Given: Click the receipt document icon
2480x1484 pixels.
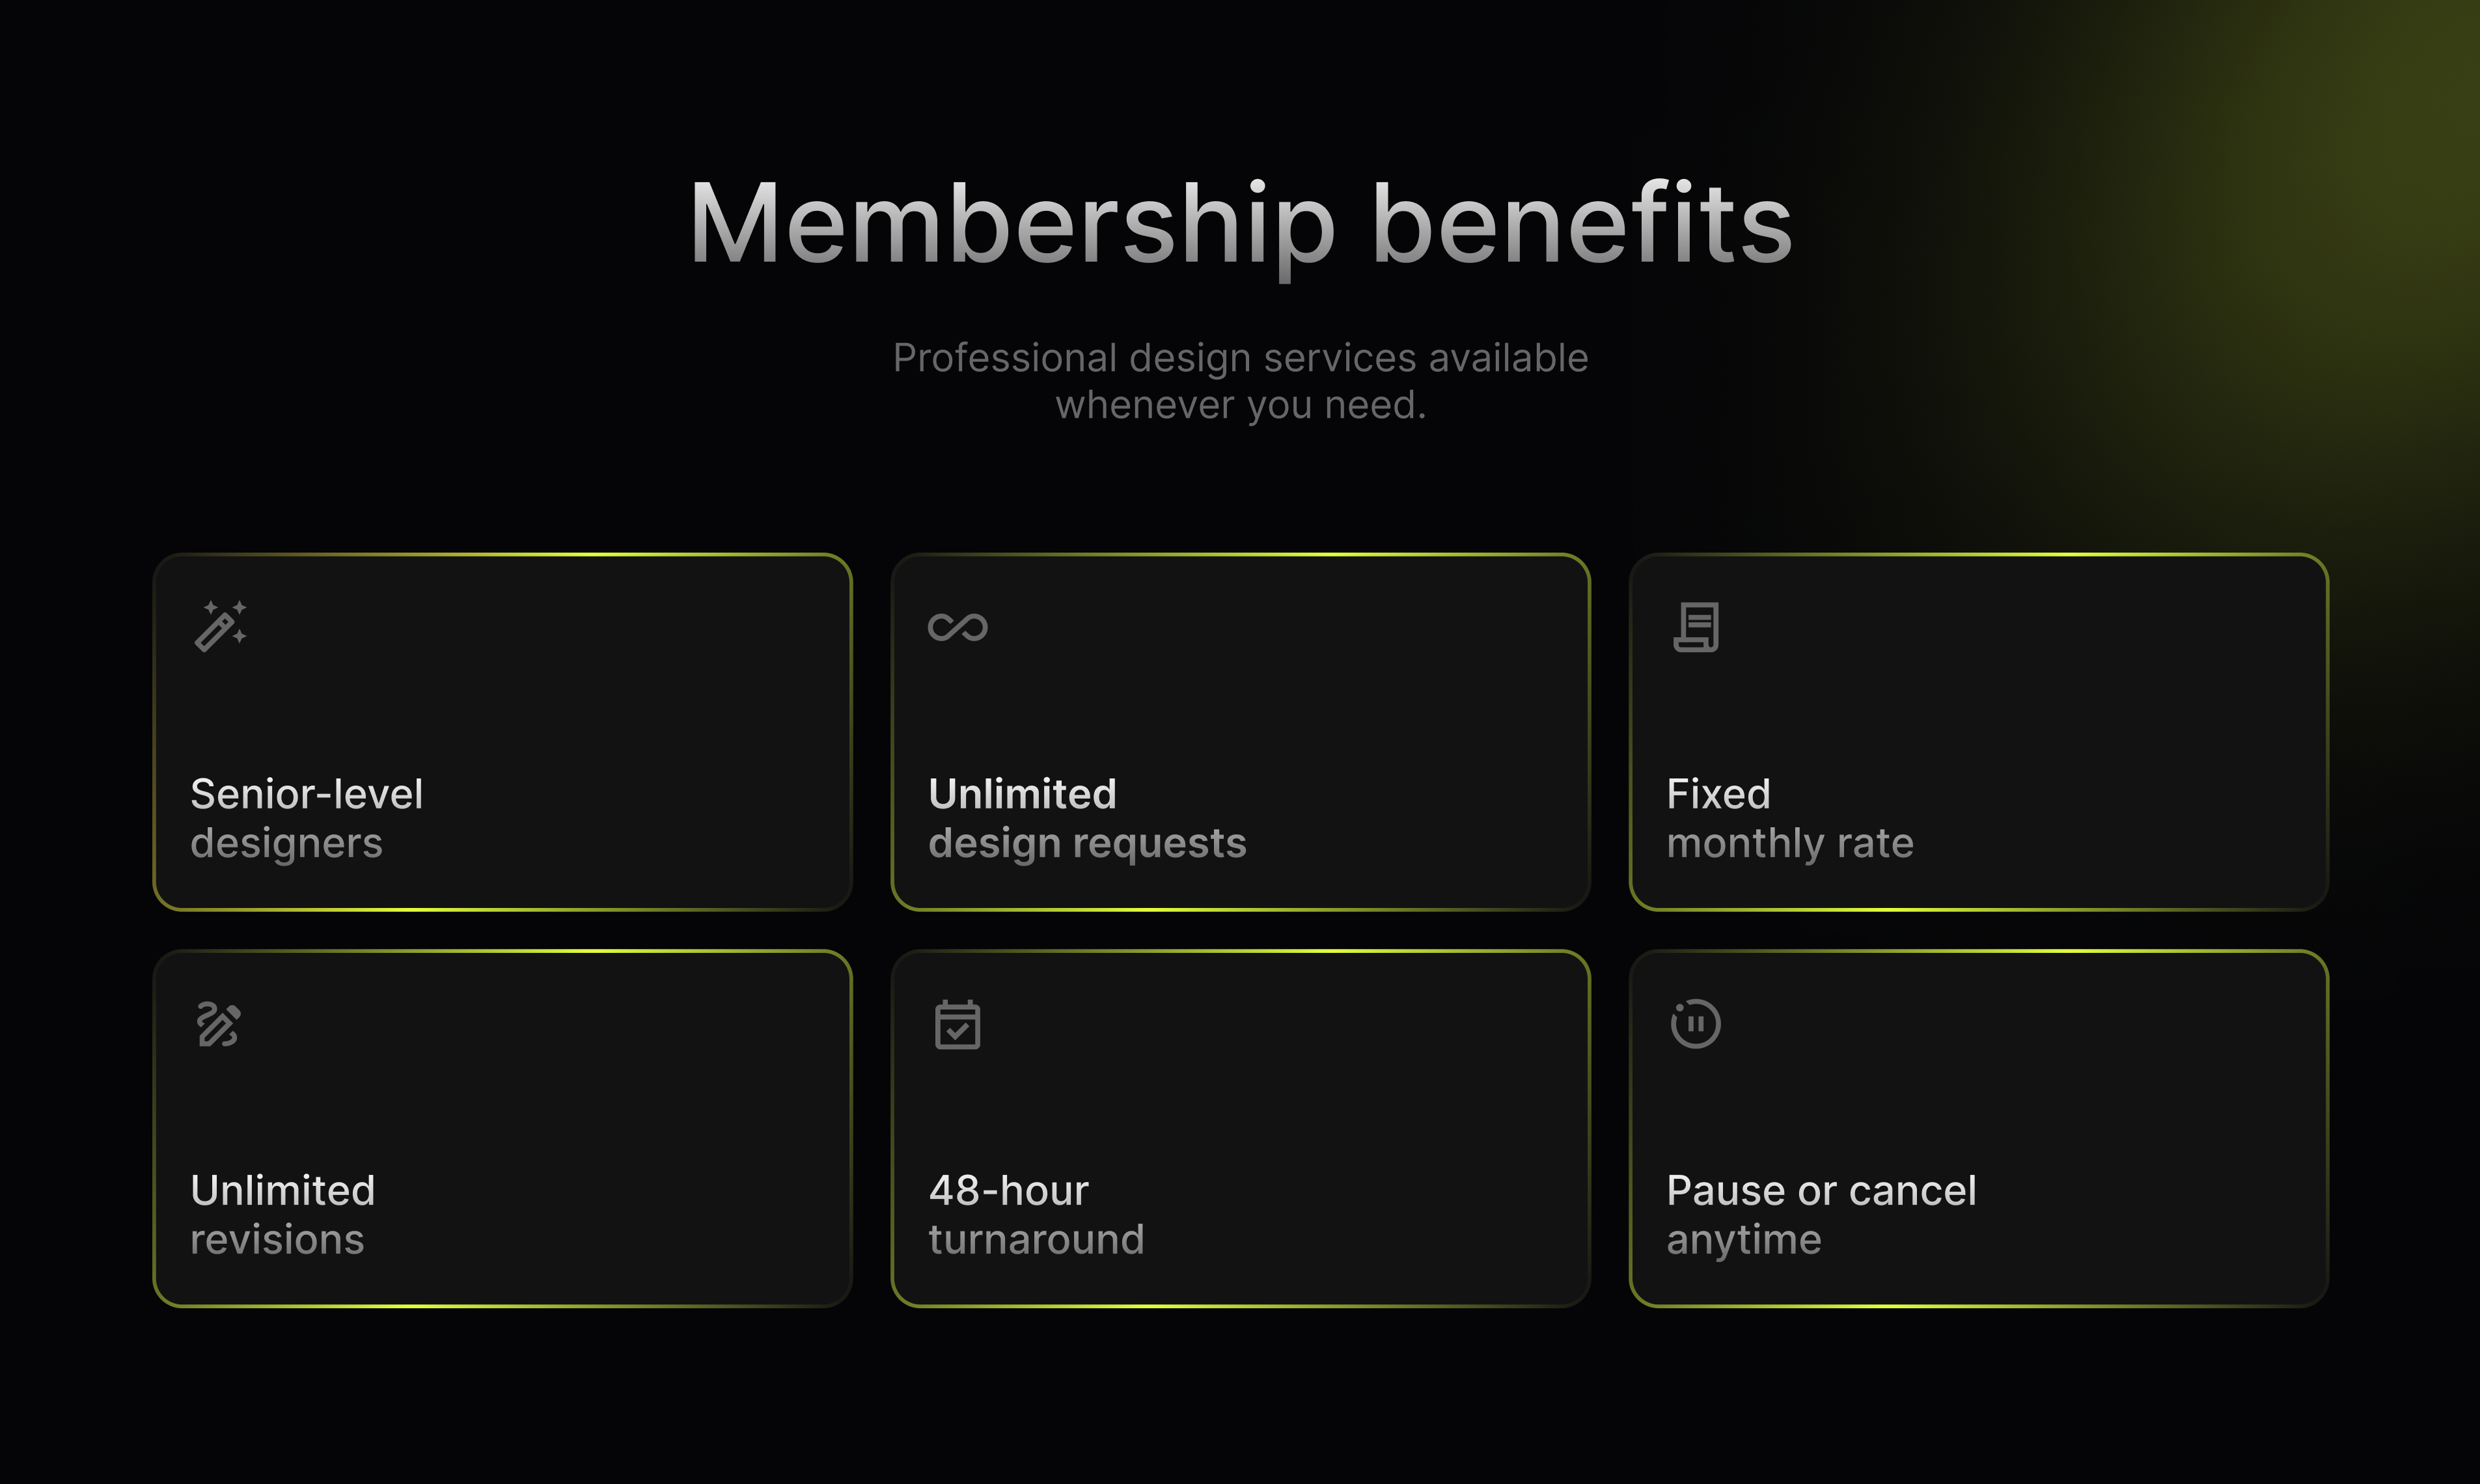Looking at the screenshot, I should click(1696, 627).
